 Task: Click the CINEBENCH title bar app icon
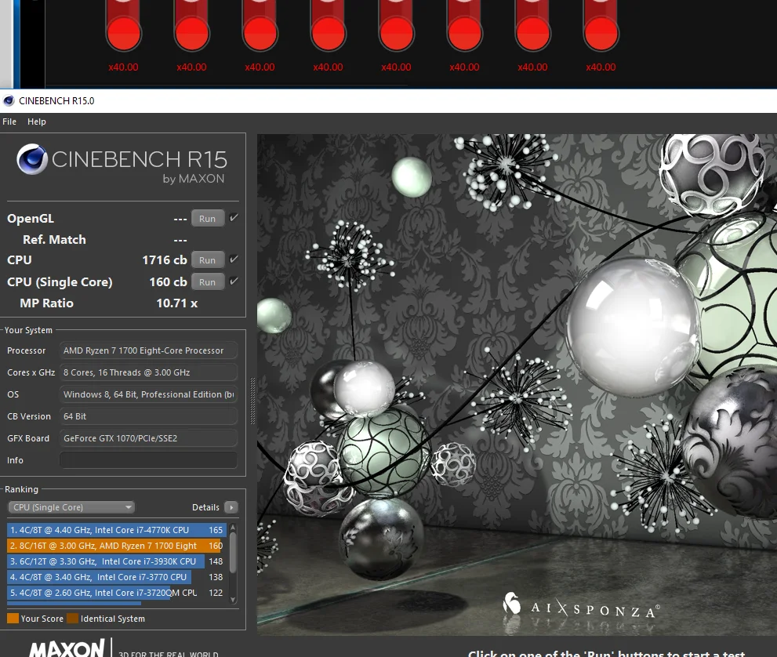click(9, 101)
